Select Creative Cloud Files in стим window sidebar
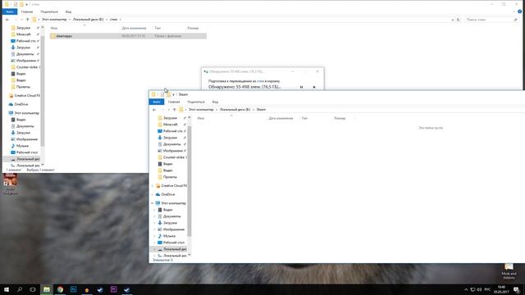 pos(27,96)
